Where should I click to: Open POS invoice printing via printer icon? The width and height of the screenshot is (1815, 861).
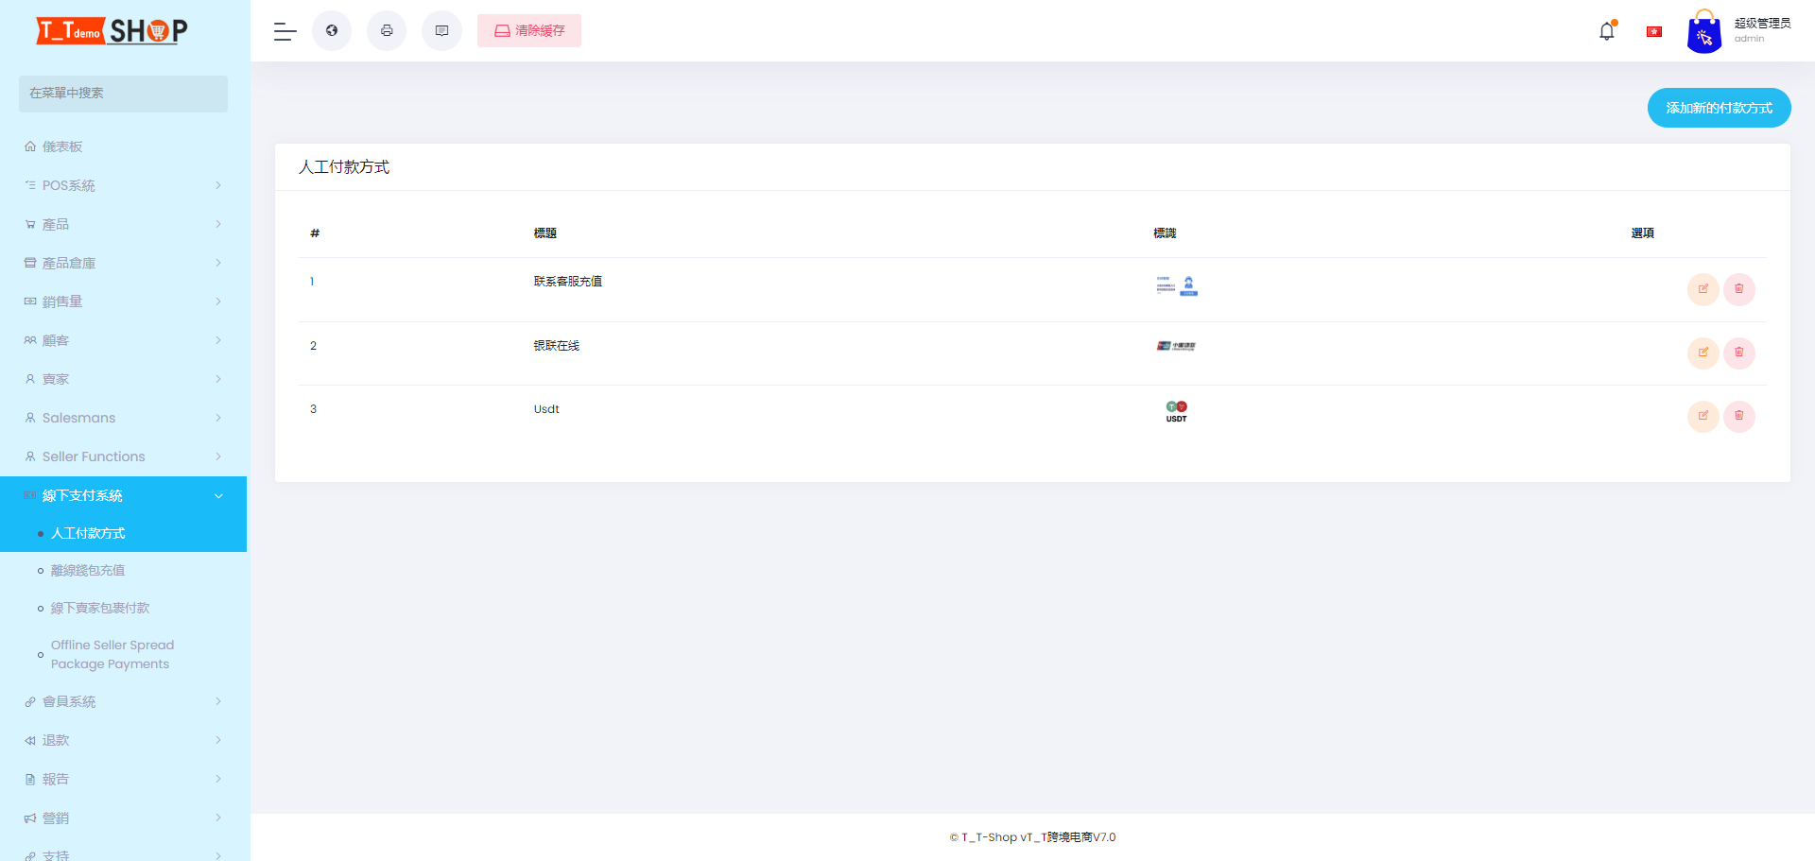pyautogui.click(x=386, y=30)
